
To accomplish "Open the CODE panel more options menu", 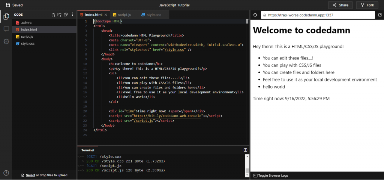I will (72, 15).
